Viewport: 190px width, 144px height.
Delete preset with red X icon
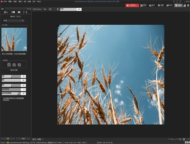coord(25,21)
